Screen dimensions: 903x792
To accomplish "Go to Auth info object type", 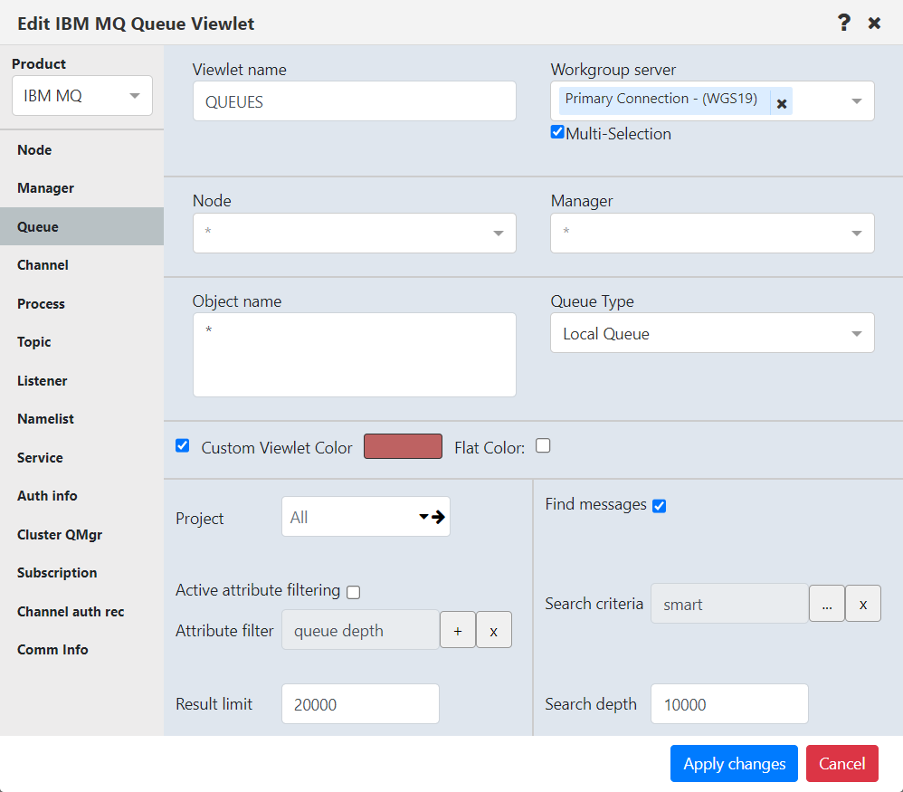I will 81,495.
